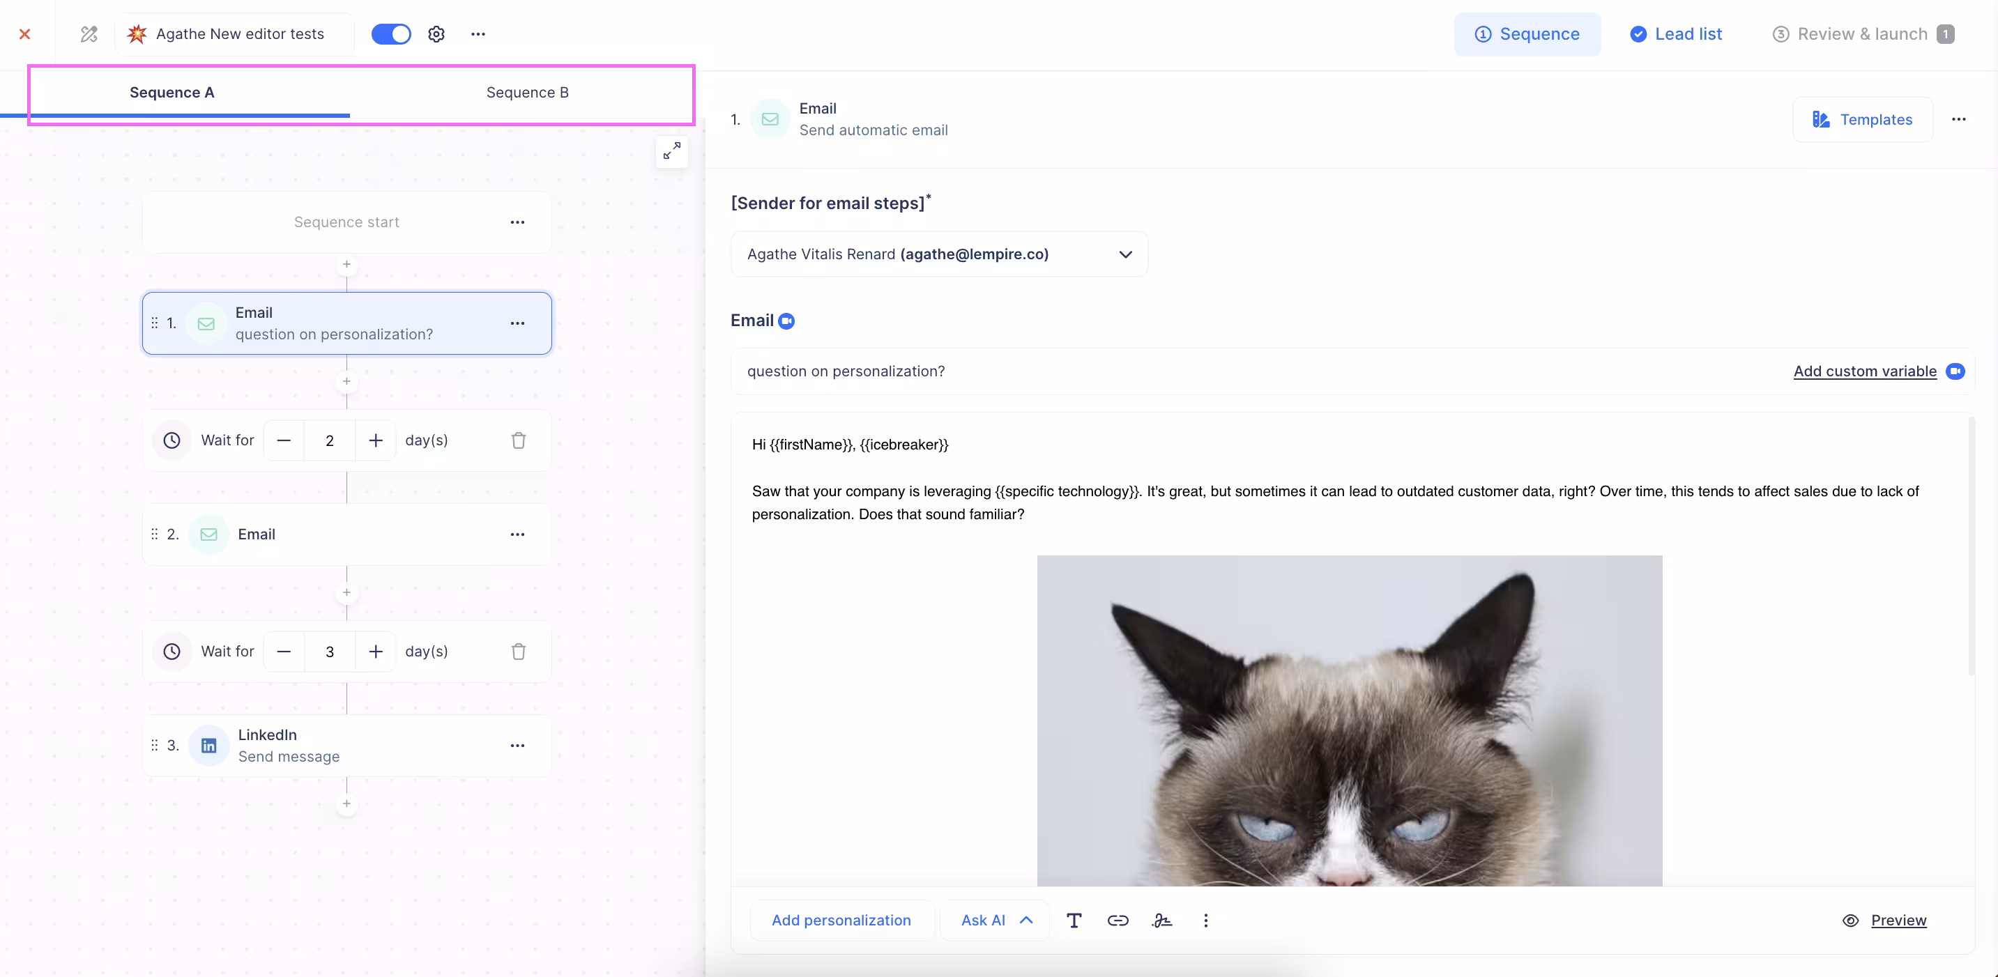Toggle the campaign active switch
The height and width of the screenshot is (977, 1998).
[x=391, y=34]
